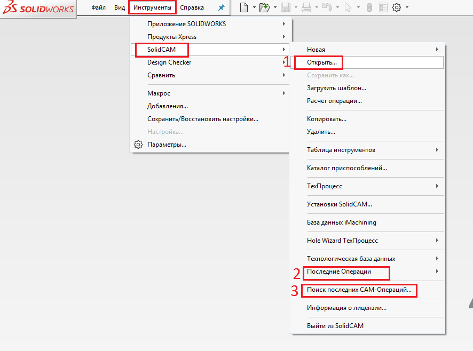Select Расчет операции...
This screenshot has width=473, height=351.
point(367,101)
